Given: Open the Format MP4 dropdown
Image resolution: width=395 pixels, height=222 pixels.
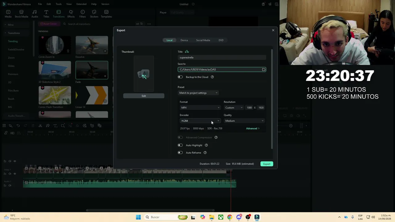Looking at the screenshot, I should 200,108.
